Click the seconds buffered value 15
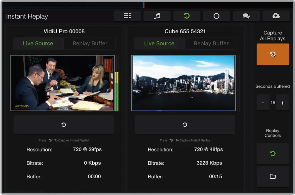The width and height of the screenshot is (295, 195). 273,103
